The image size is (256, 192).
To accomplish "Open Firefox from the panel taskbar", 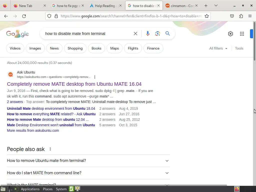I will pos(237,189).
